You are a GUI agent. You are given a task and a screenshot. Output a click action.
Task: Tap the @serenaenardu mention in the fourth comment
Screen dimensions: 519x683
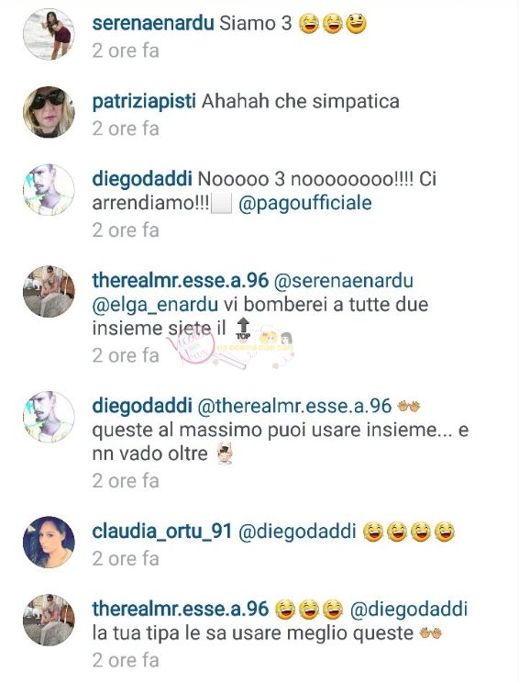pos(343,281)
